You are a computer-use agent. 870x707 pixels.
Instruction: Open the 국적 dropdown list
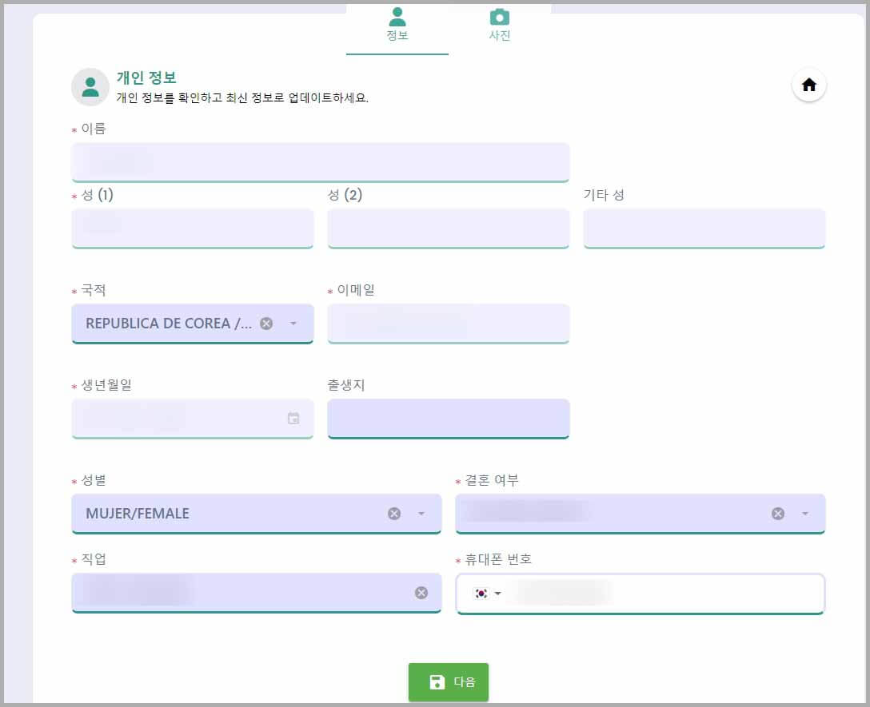coord(294,324)
